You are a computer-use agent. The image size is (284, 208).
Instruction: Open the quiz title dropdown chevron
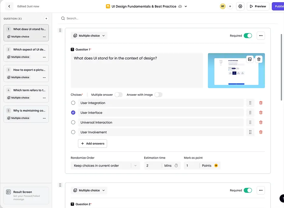(x=186, y=6)
